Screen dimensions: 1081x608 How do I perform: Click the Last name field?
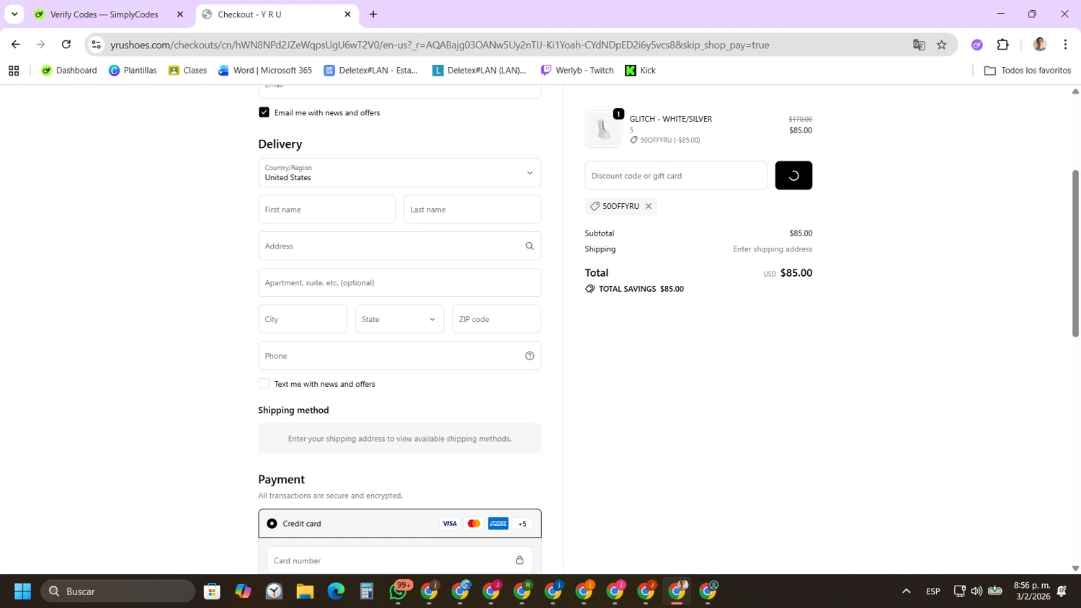pos(472,210)
